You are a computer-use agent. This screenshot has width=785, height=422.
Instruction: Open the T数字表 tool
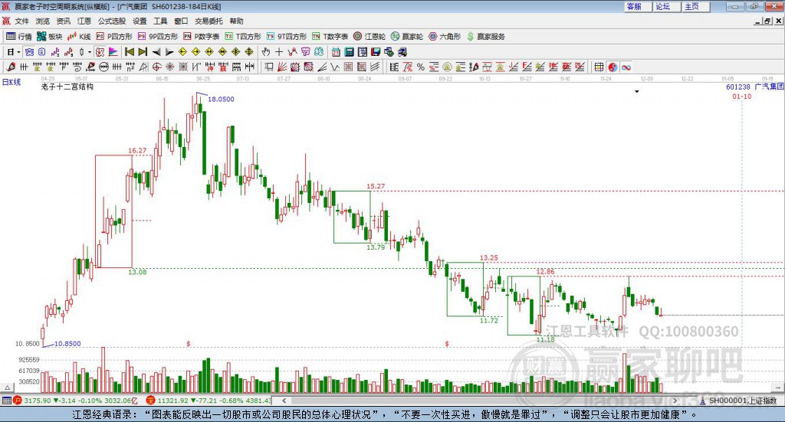[x=330, y=37]
